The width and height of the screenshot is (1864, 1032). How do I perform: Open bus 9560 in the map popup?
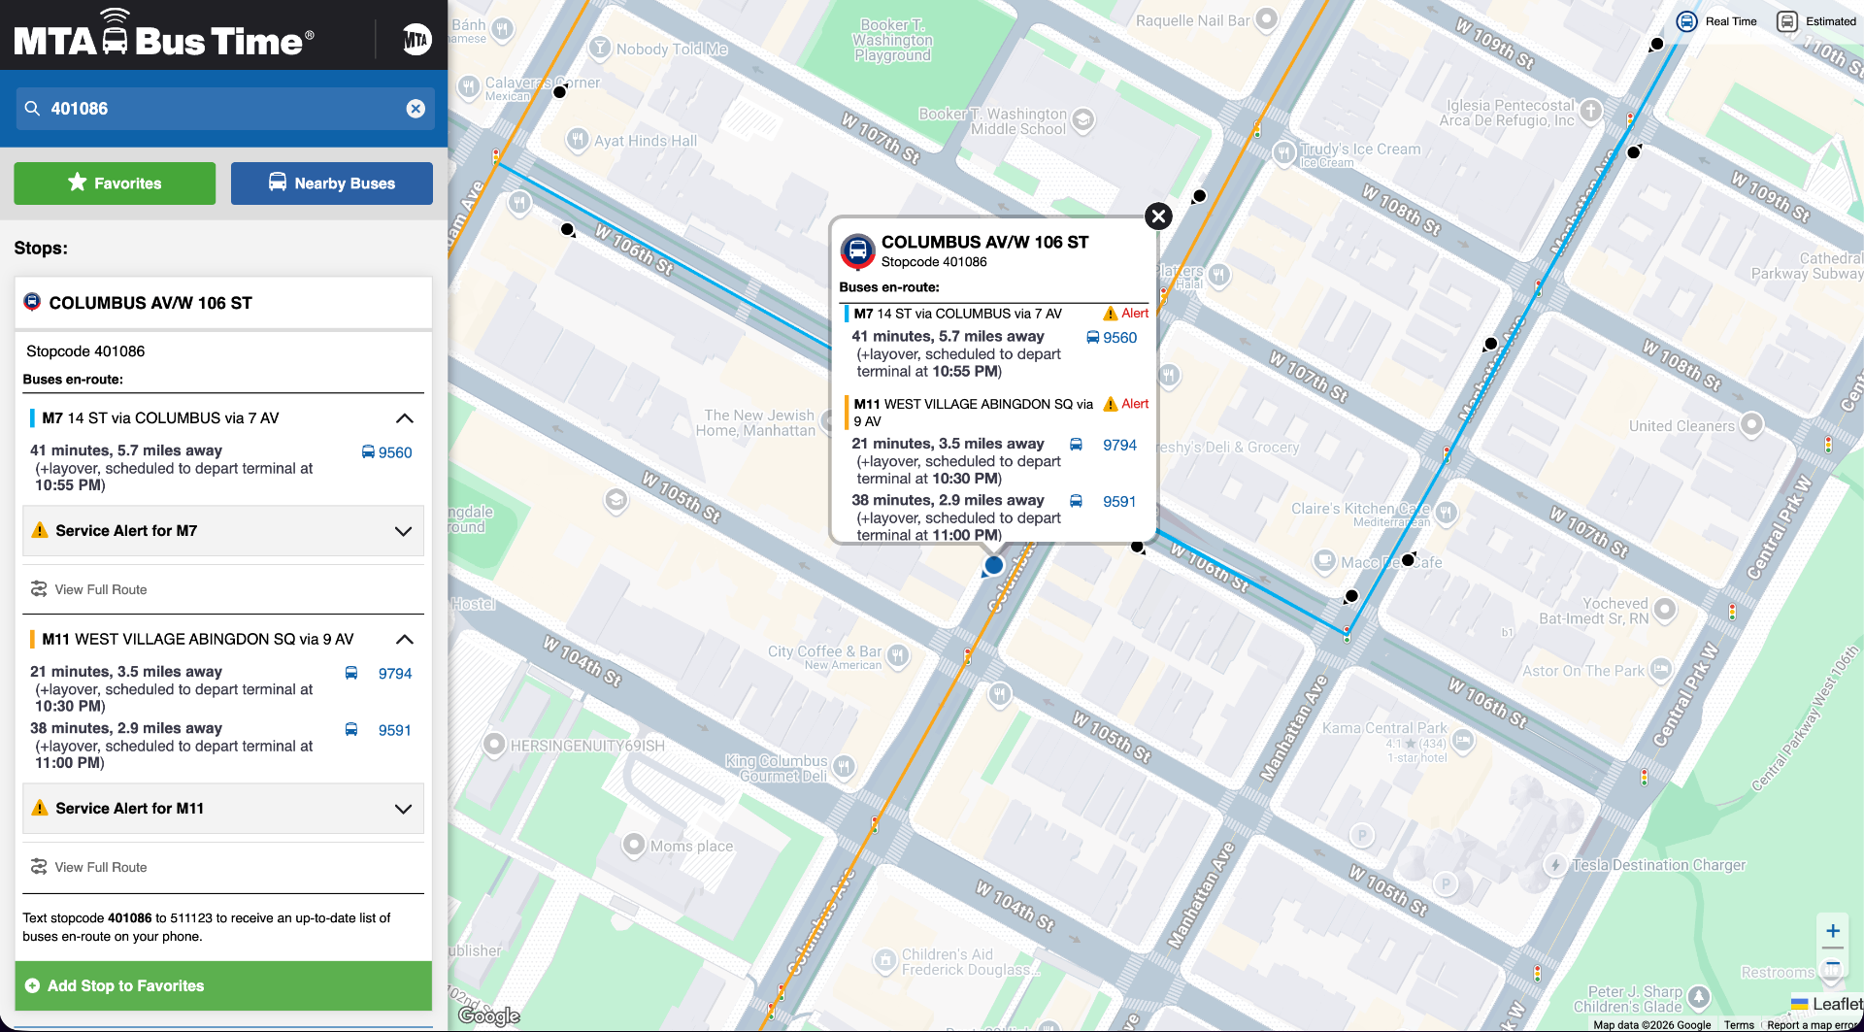click(x=1119, y=338)
